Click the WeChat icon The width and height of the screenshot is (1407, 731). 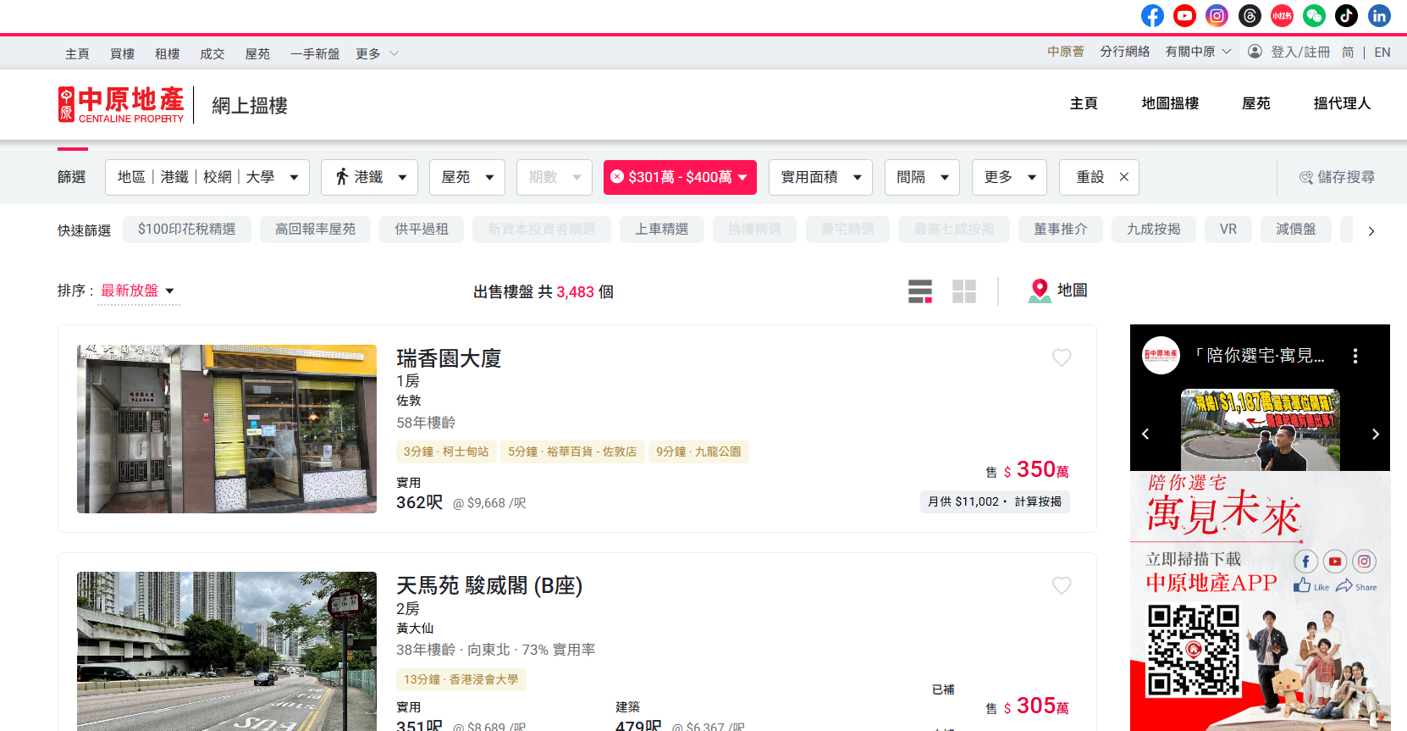pos(1314,15)
